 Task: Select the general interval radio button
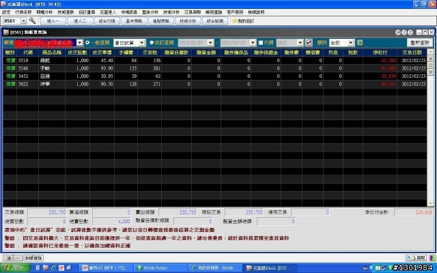click(87, 42)
